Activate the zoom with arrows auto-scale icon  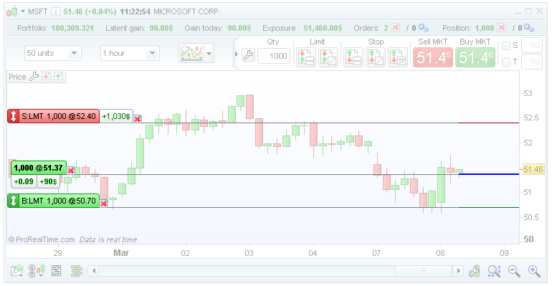point(494,271)
